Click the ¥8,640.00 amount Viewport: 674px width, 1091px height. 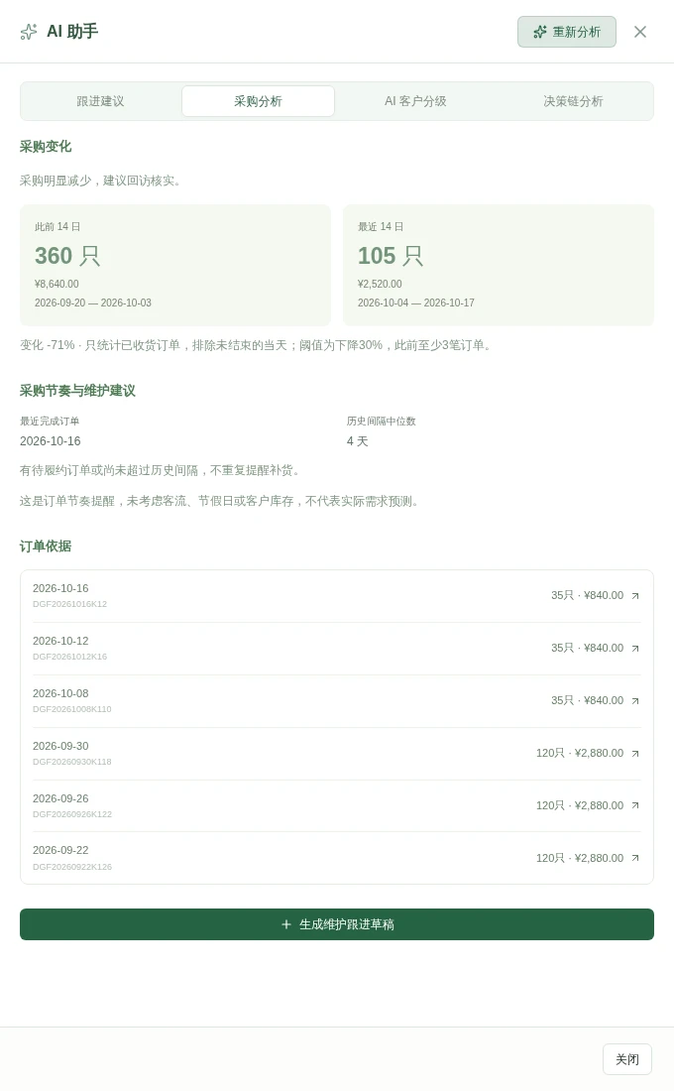click(56, 284)
